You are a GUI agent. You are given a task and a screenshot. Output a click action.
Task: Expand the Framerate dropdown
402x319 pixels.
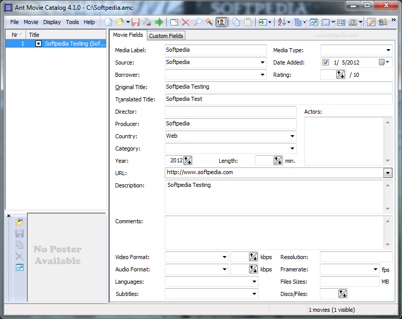[x=375, y=269]
